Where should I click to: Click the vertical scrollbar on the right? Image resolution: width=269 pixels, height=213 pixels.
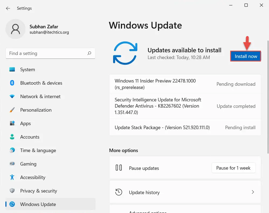pos(268,97)
